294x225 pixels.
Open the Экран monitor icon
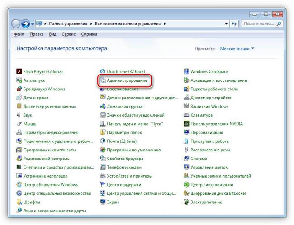[103, 202]
